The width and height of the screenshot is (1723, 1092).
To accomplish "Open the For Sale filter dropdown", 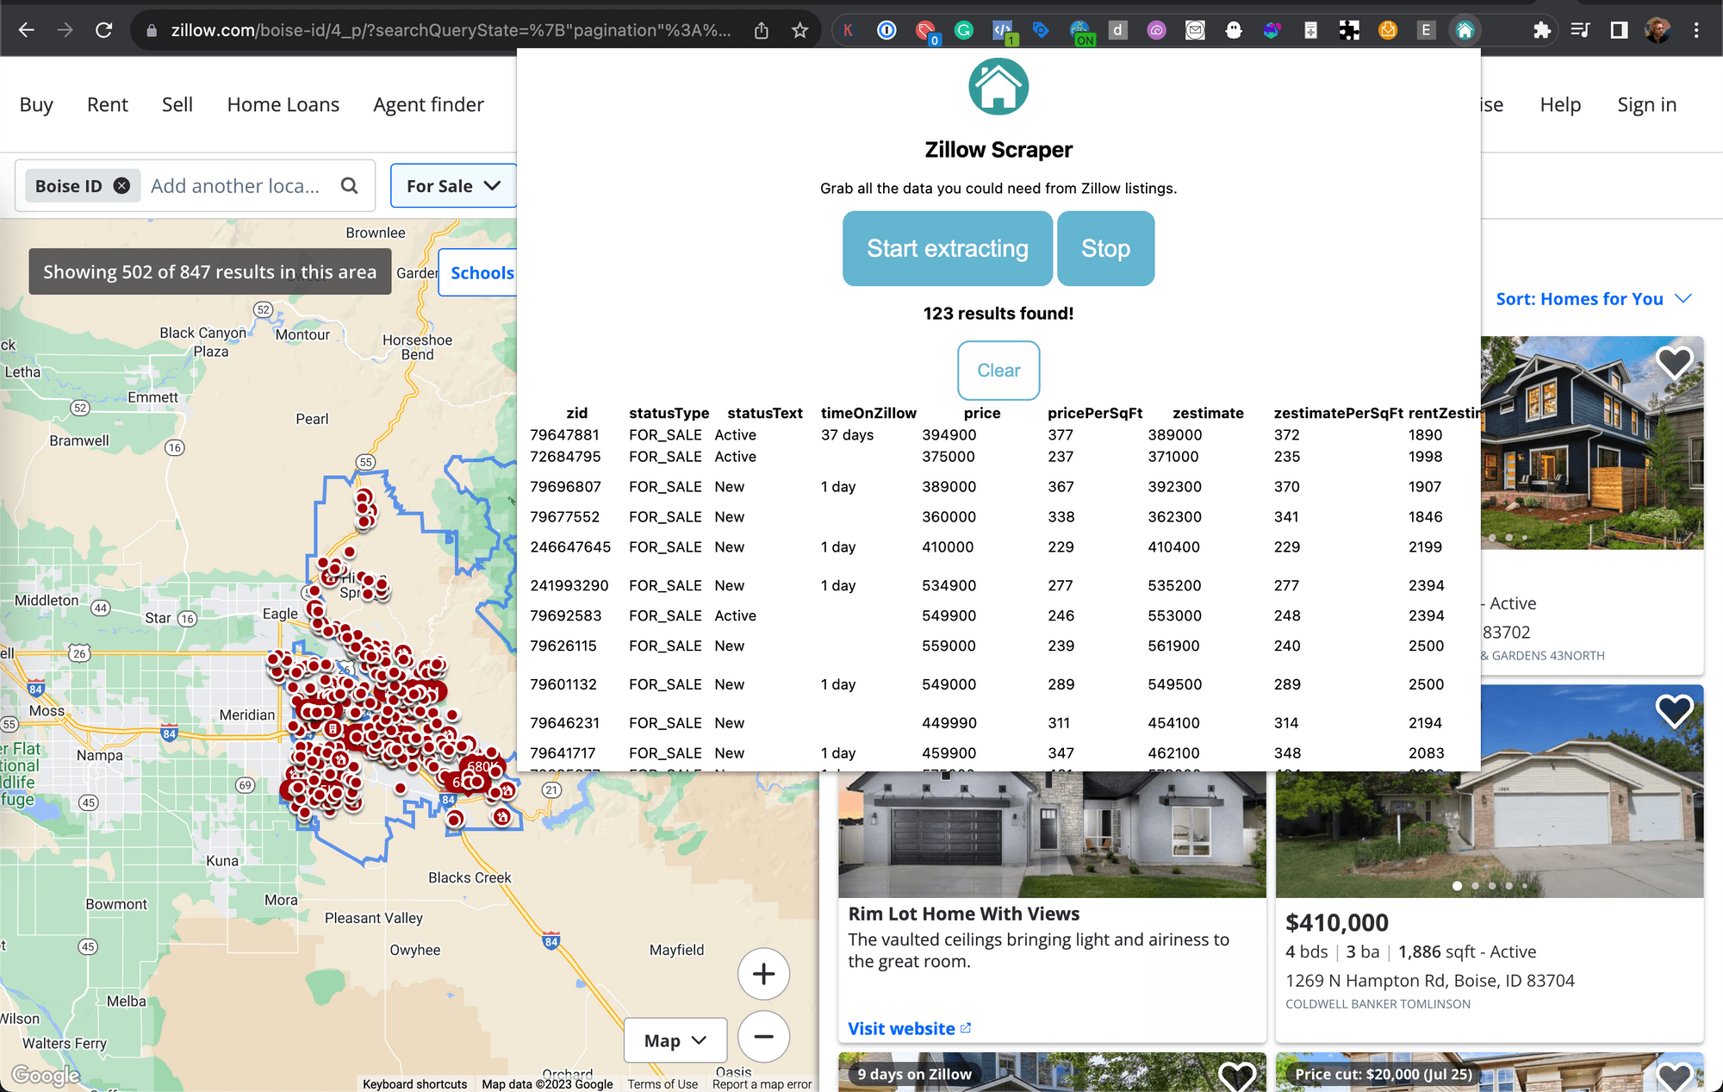I will tap(452, 185).
